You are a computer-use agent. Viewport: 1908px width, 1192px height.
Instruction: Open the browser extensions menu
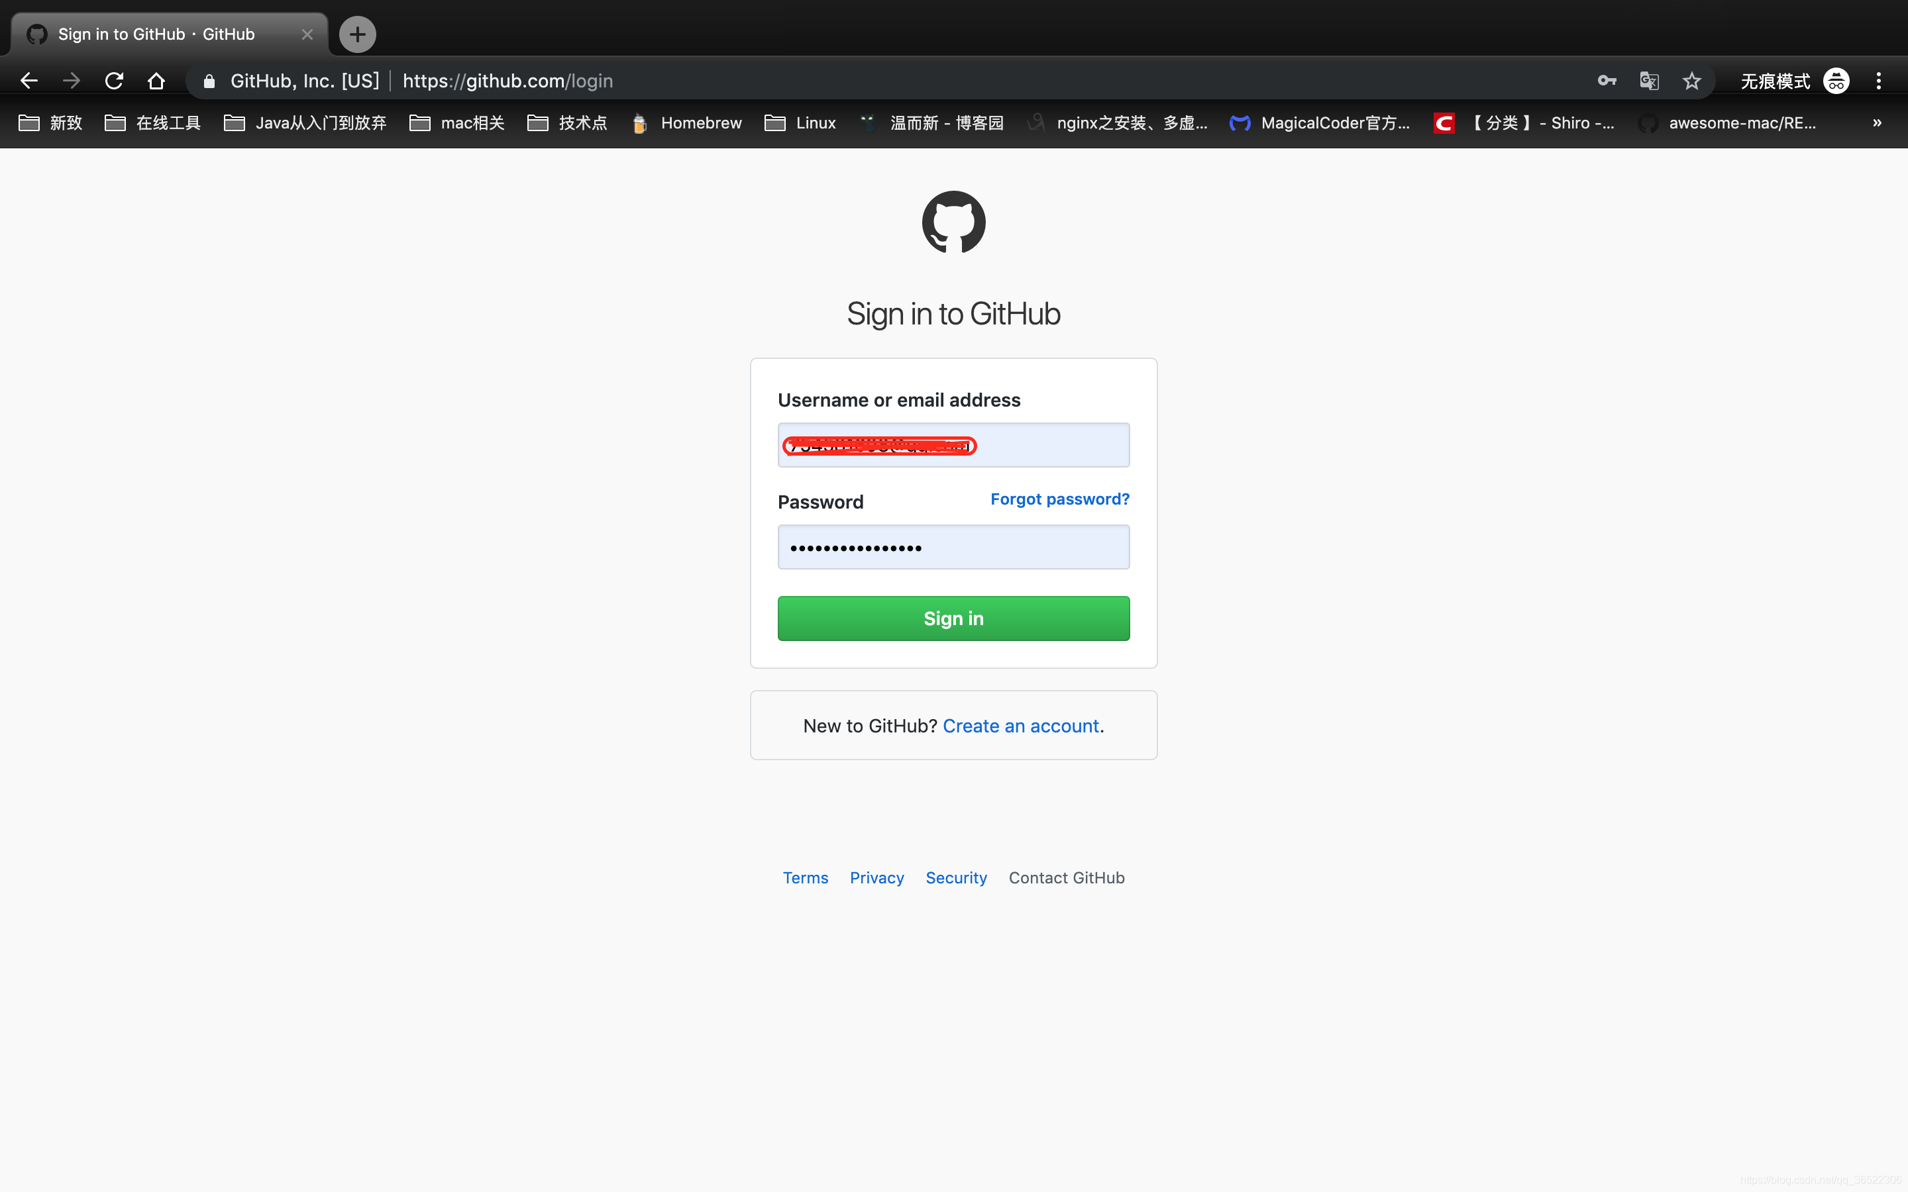[x=1882, y=79]
